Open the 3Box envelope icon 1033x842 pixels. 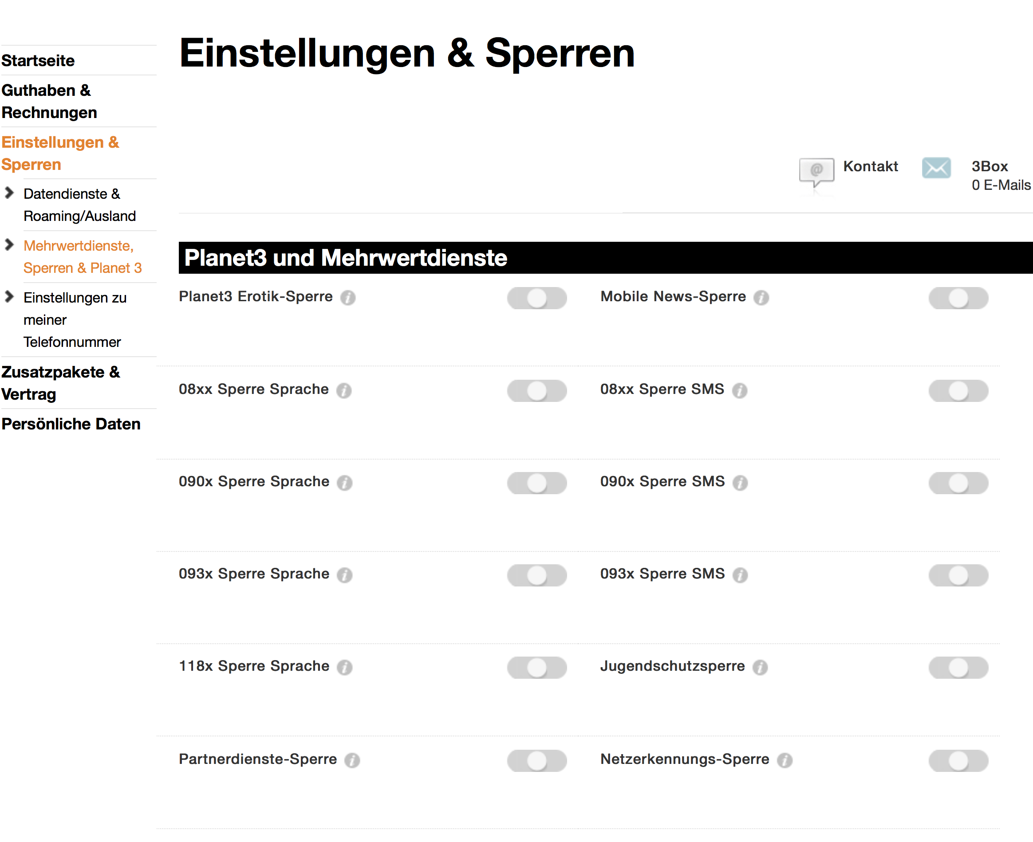(x=936, y=168)
